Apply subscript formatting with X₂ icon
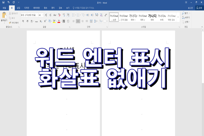The width and height of the screenshot is (204, 136). (x=41, y=21)
